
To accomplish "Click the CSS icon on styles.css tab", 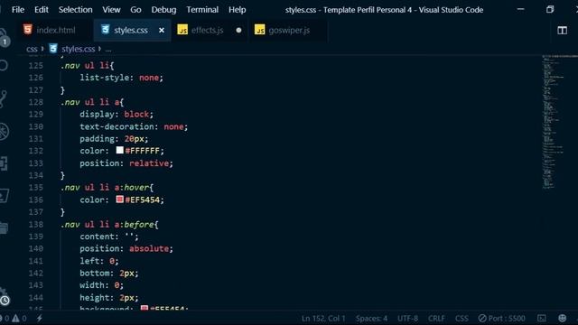I will point(106,30).
